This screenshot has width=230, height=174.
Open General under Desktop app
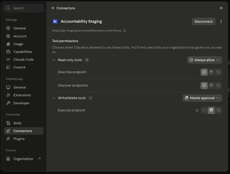[23, 88]
